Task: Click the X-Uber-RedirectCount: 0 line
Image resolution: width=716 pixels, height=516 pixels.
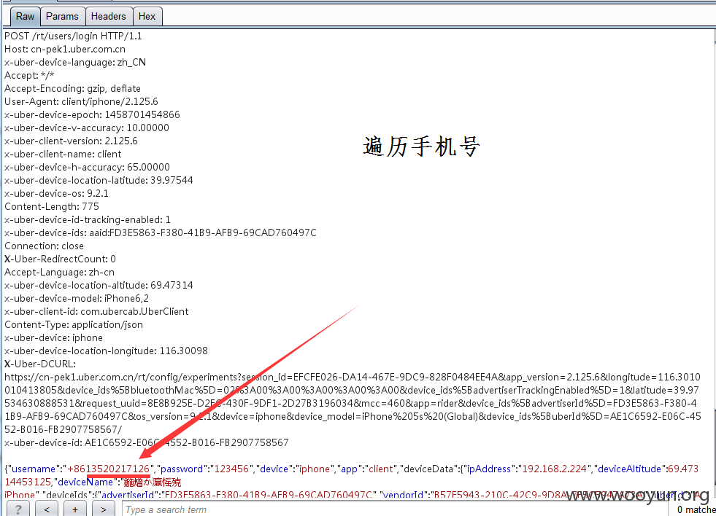Action: pos(60,259)
